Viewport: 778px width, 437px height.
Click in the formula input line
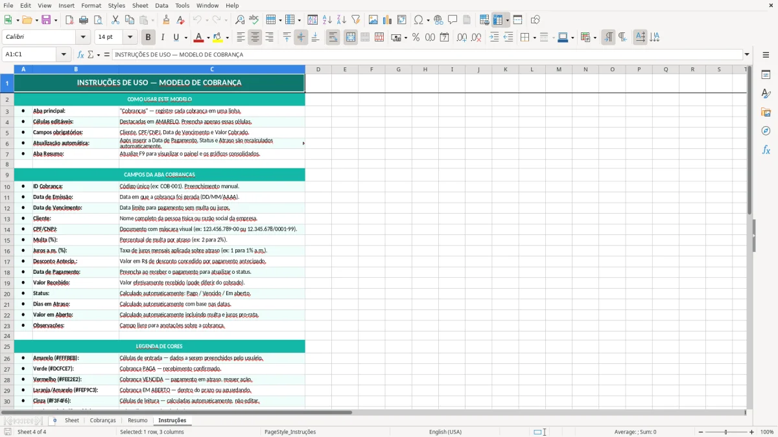[427, 54]
